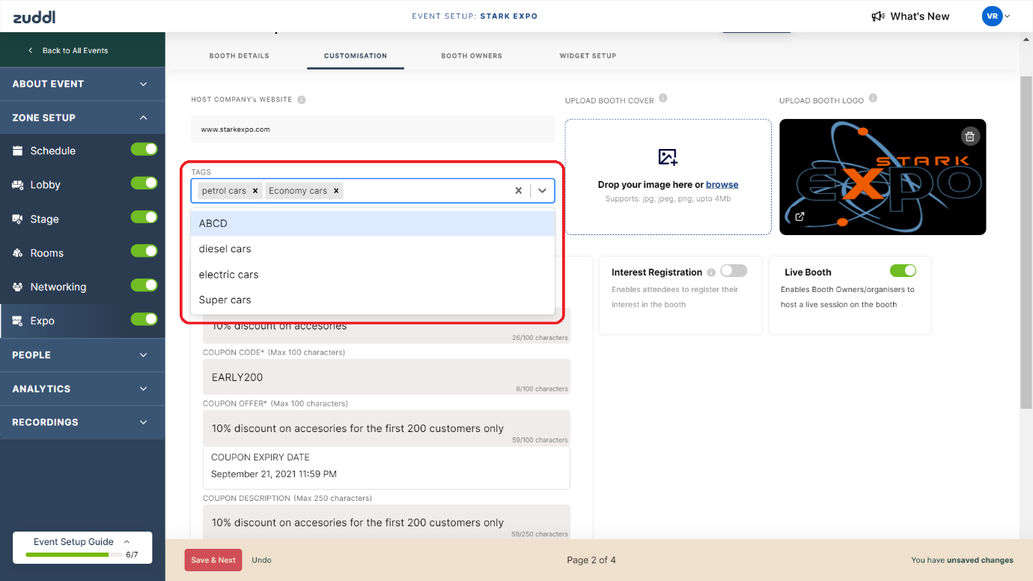Open the VR user avatar menu

point(992,16)
